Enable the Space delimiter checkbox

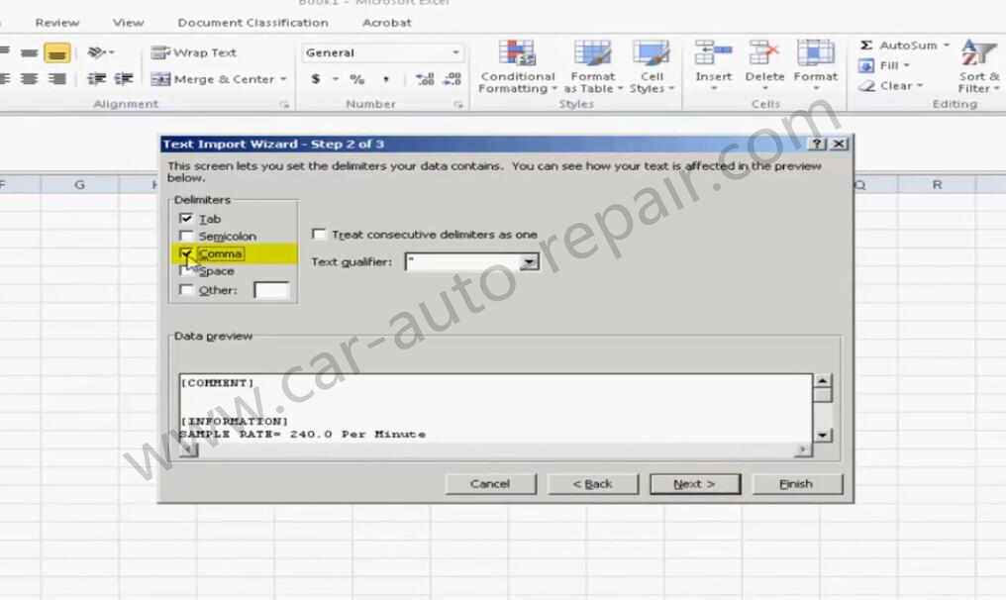pos(186,271)
